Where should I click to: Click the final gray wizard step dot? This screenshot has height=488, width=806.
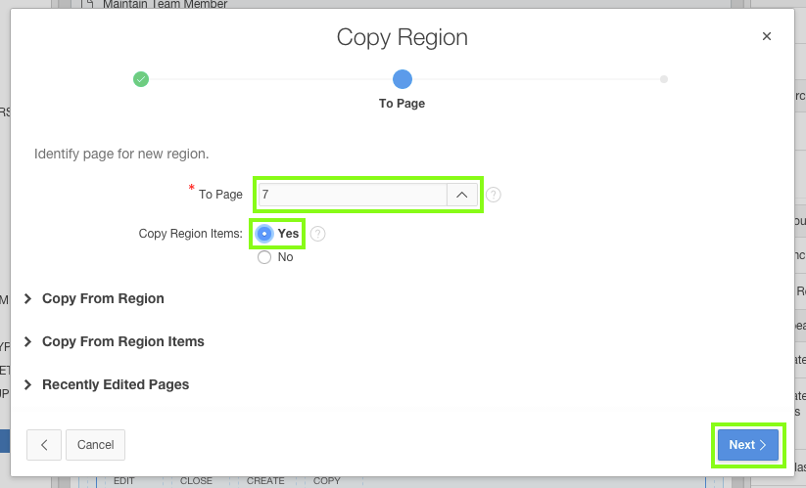pos(664,79)
